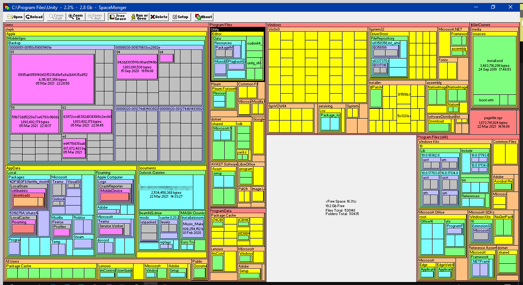Select the ed4710d38aab file block
This screenshot has height=285, width=523.
[75, 148]
